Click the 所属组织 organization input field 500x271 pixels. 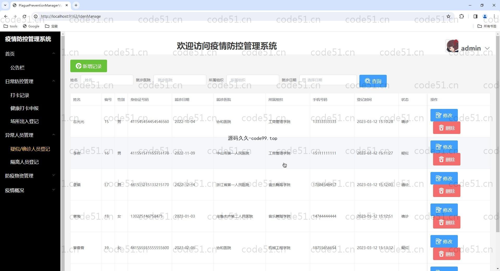(x=253, y=80)
